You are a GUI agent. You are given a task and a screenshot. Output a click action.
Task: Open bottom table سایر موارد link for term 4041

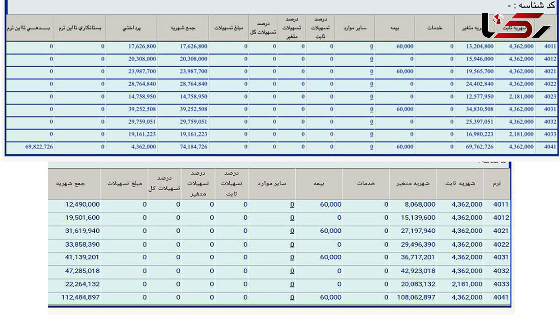[x=292, y=297]
